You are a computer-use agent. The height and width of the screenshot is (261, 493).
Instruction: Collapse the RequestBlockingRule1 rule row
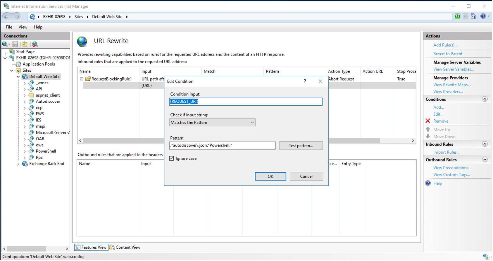(82, 79)
